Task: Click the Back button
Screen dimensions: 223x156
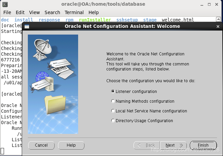Action: click(x=147, y=145)
